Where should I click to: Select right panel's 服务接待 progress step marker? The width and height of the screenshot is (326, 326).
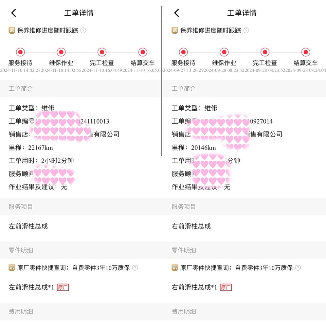click(x=183, y=52)
